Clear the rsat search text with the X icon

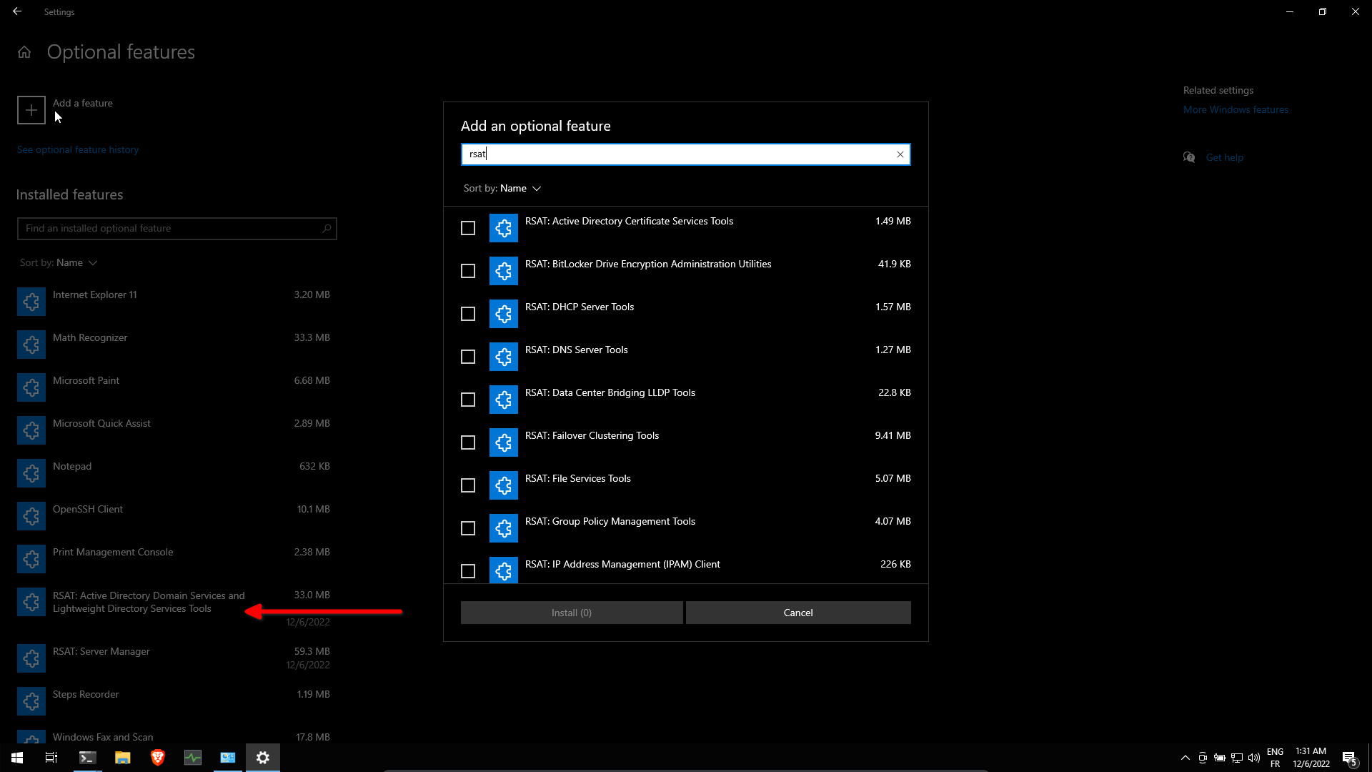(900, 154)
